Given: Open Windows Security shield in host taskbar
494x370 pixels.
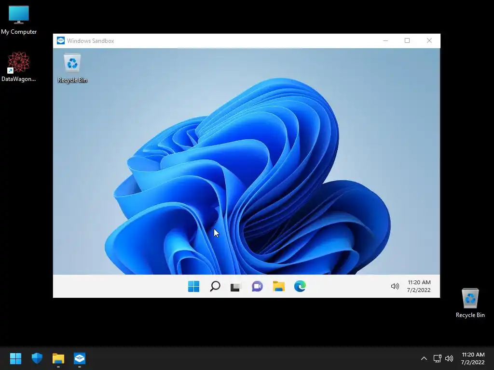Looking at the screenshot, I should pos(37,358).
